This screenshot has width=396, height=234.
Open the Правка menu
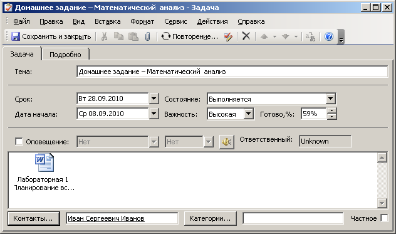[51, 21]
